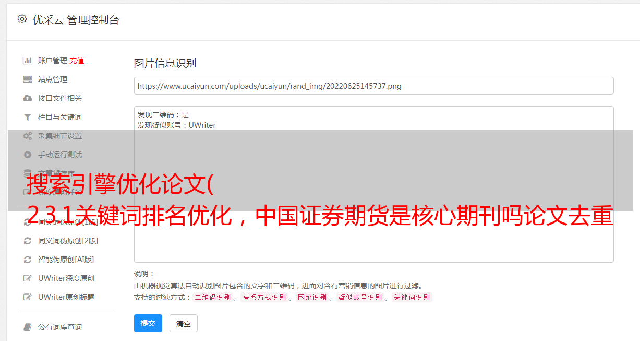
Task: Open 手动运行测试 in sidebar
Action: click(60, 155)
